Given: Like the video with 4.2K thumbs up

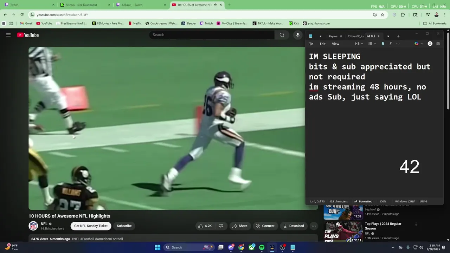Looking at the screenshot, I should 205,226.
